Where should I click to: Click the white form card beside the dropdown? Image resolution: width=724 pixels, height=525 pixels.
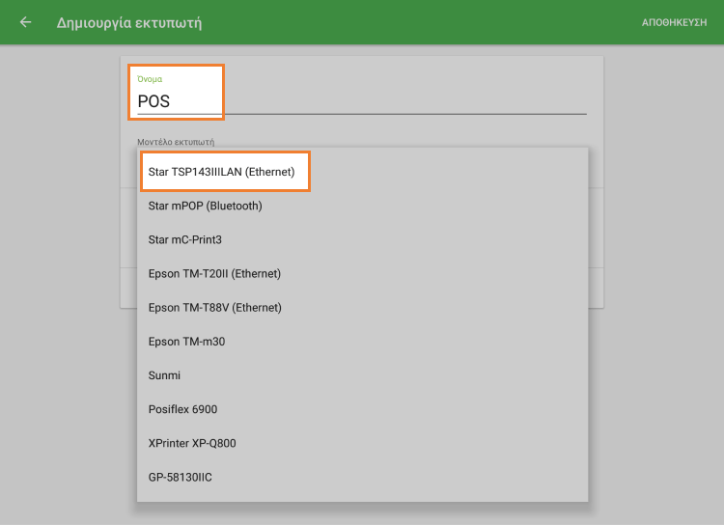click(596, 241)
